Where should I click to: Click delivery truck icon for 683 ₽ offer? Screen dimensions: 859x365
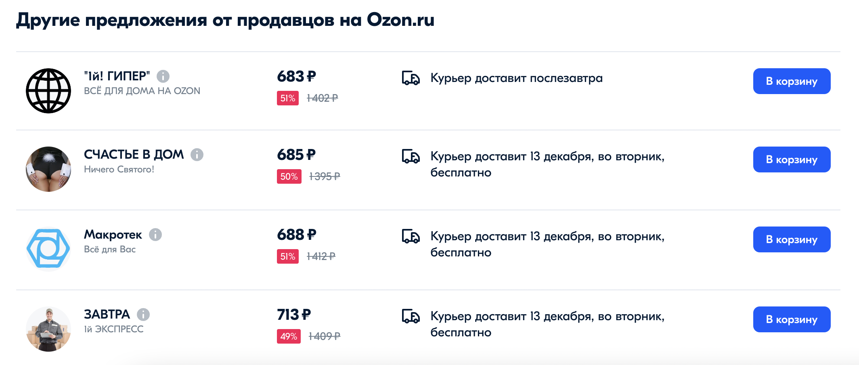point(411,78)
